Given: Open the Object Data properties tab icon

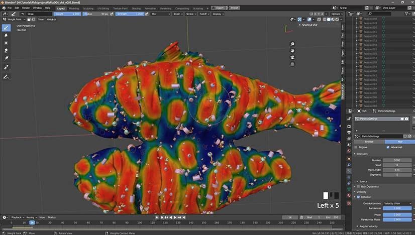Looking at the screenshot, I should click(349, 189).
